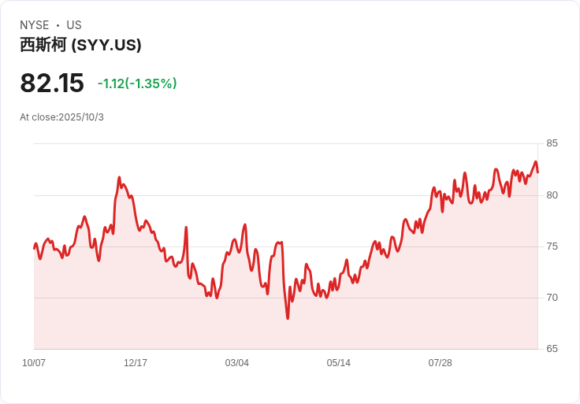
Task: Click the 82.15 current price
Action: tap(52, 83)
